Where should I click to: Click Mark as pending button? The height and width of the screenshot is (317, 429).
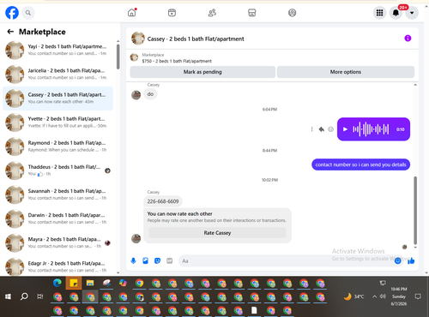tap(202, 72)
